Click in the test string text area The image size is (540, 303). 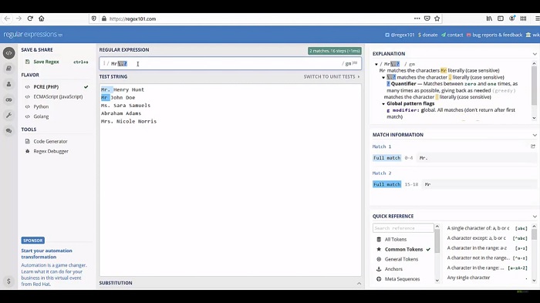pyautogui.click(x=230, y=180)
